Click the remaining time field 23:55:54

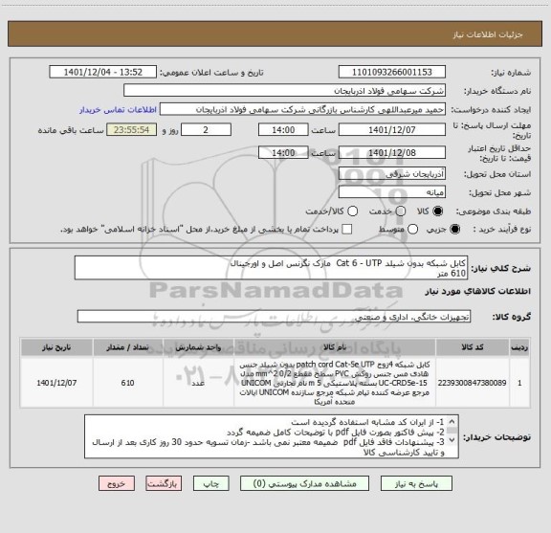click(131, 130)
